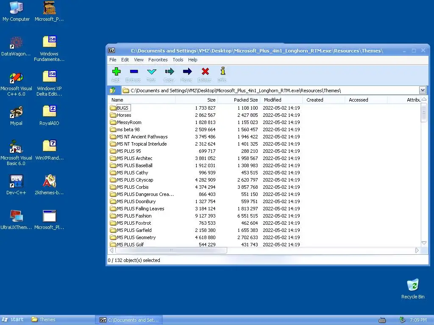Click the 7-Zip title bar icon
The height and width of the screenshot is (325, 434).
[x=111, y=50]
